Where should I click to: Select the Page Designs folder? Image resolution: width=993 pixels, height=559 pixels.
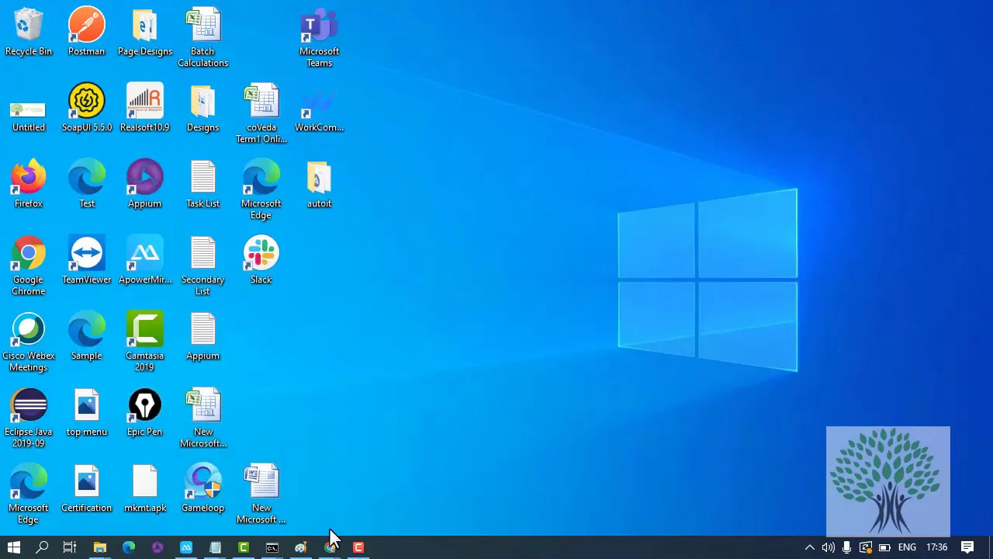pyautogui.click(x=145, y=33)
